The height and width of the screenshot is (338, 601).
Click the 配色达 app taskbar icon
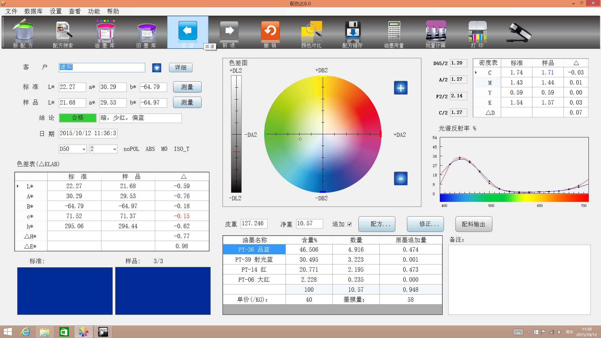pyautogui.click(x=83, y=332)
